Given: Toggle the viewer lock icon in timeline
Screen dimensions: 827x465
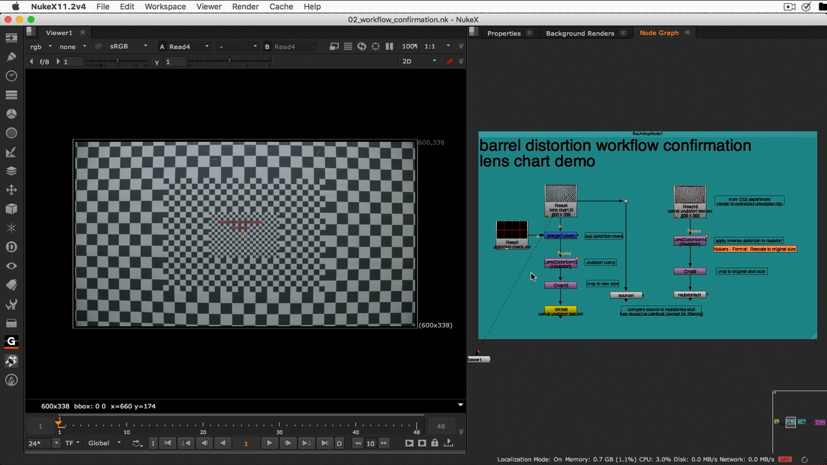Looking at the screenshot, I should coord(435,443).
